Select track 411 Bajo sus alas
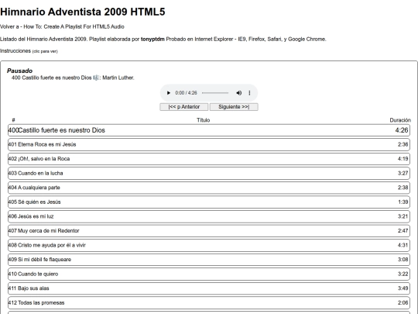Image resolution: width=418 pixels, height=314 pixels. pyautogui.click(x=209, y=288)
